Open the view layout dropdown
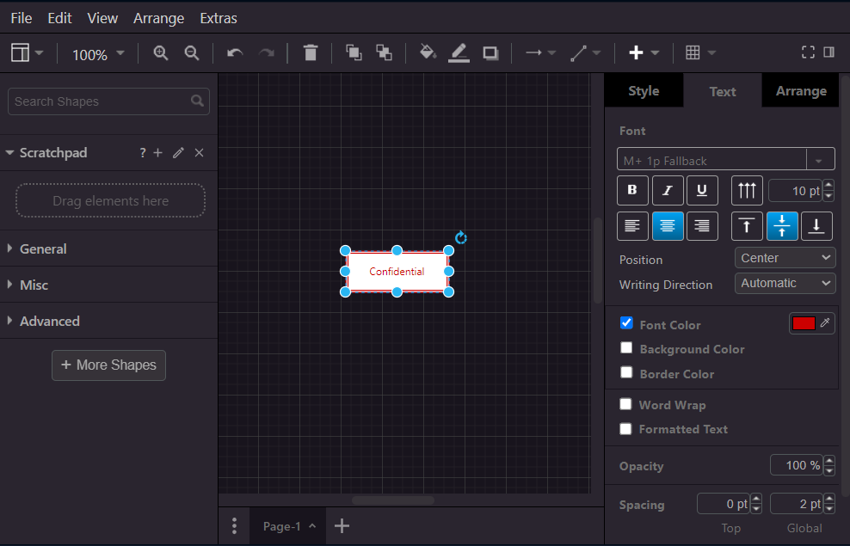850x546 pixels. coord(28,53)
